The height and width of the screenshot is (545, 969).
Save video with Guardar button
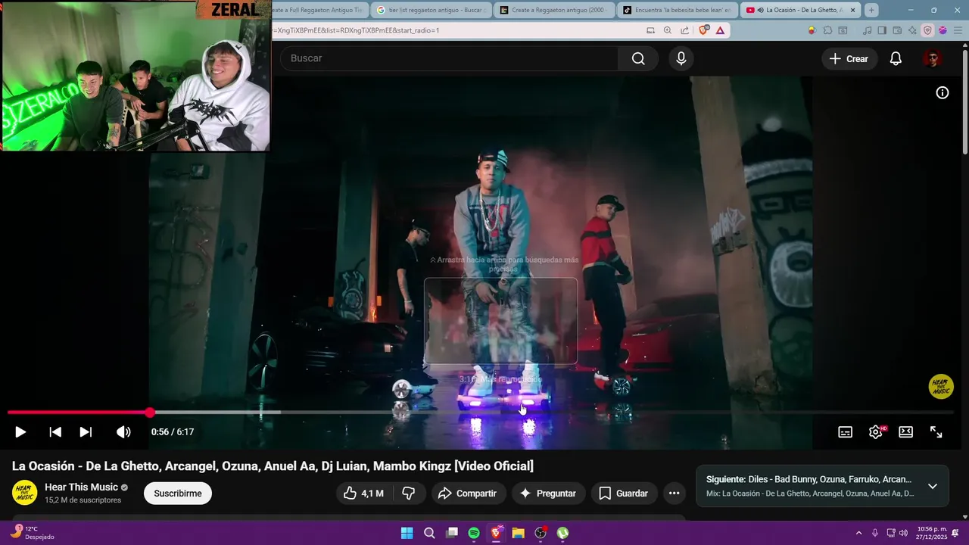click(x=624, y=493)
